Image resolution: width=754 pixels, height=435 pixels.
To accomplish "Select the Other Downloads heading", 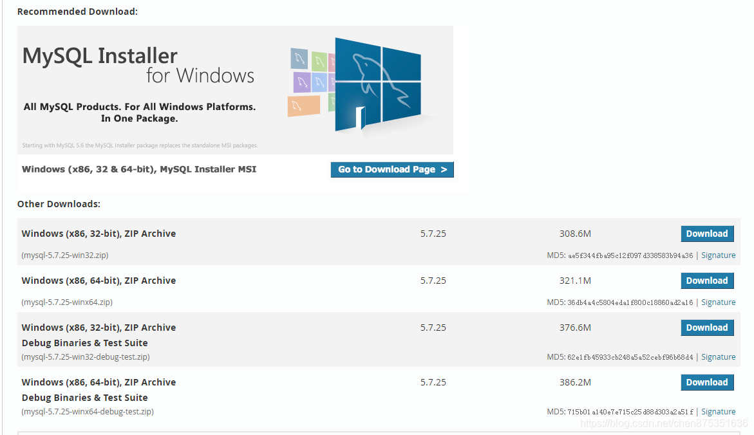I will tap(59, 204).
